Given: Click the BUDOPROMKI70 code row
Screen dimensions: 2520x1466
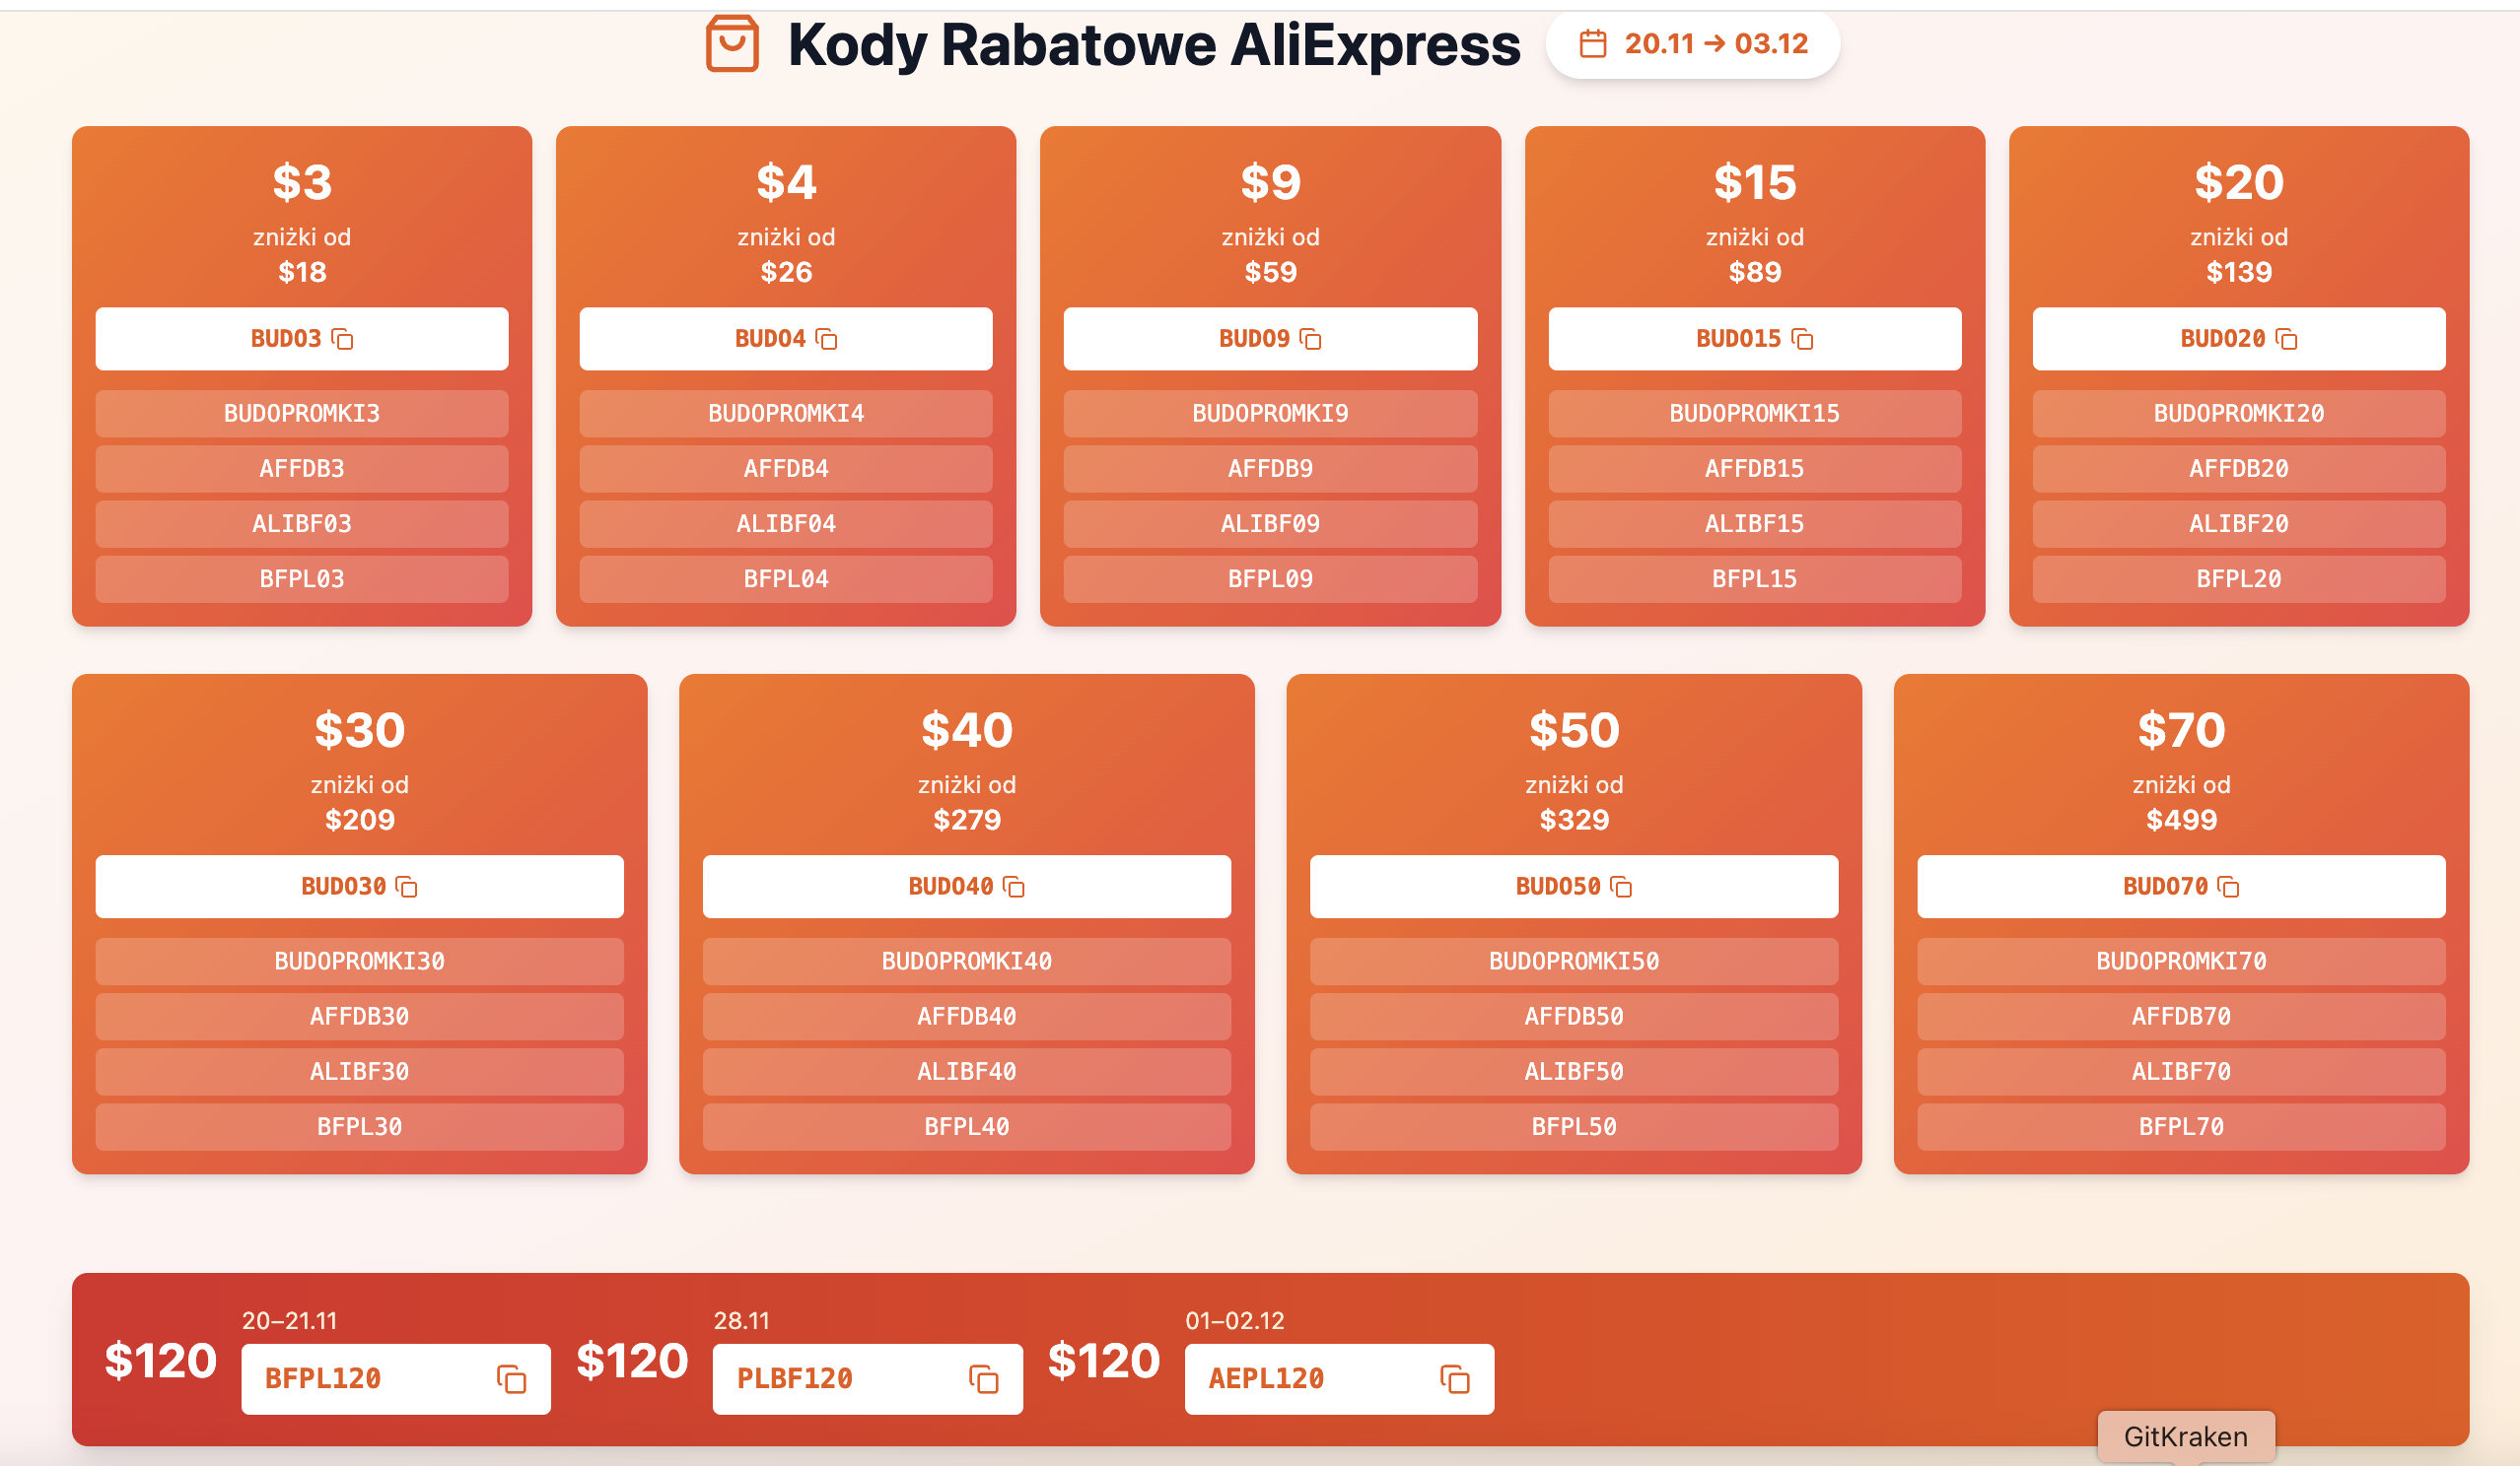Looking at the screenshot, I should [x=2181, y=962].
